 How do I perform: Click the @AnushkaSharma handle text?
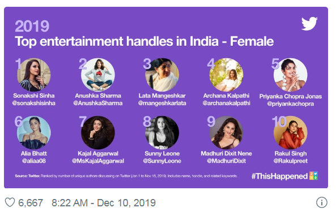coord(98,103)
